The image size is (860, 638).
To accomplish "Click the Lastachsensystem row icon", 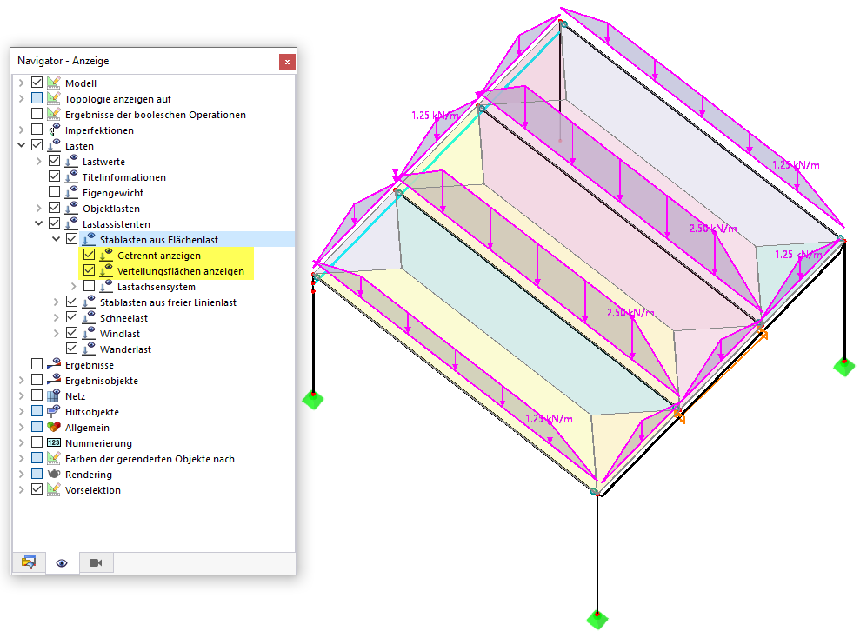I will coord(106,286).
